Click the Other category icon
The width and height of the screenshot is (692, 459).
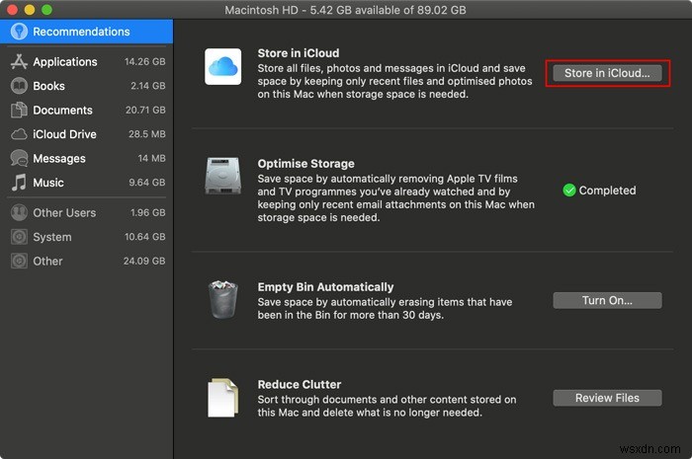tap(19, 261)
